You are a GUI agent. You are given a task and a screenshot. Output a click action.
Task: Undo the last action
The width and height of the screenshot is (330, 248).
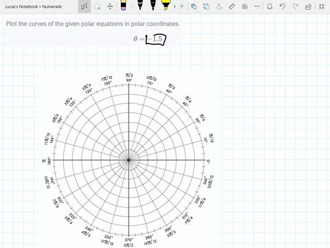click(x=283, y=6)
